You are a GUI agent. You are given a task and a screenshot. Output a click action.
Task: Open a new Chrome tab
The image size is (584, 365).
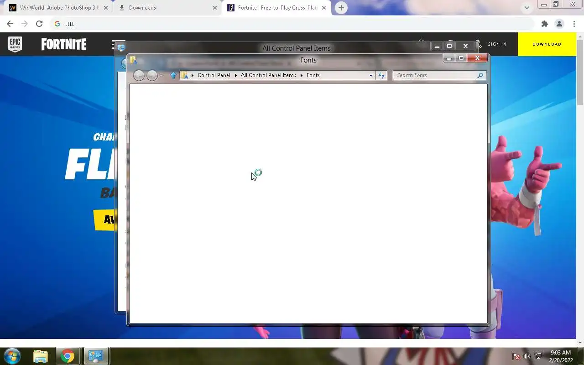click(x=341, y=8)
